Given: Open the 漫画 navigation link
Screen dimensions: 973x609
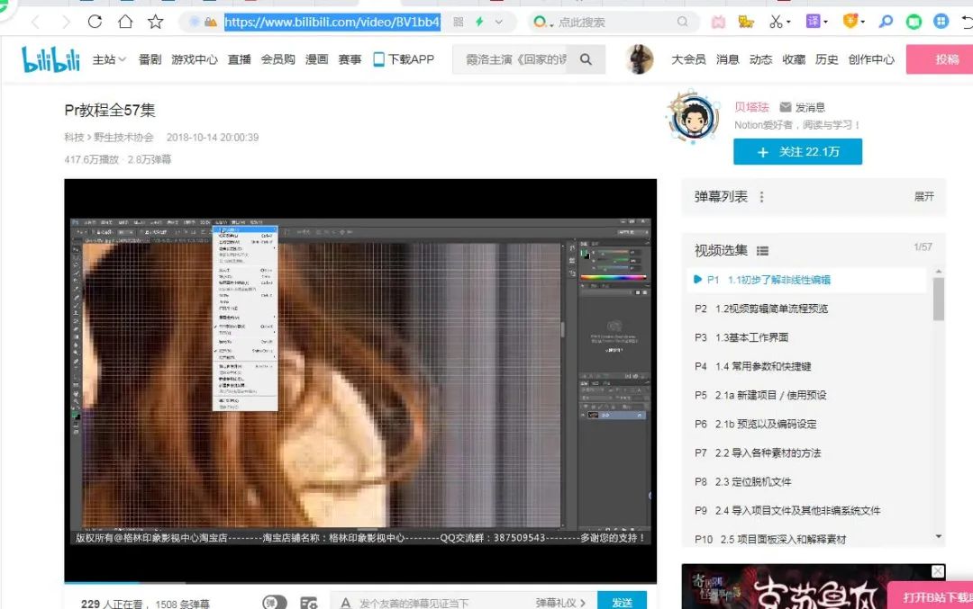Looking at the screenshot, I should (316, 59).
